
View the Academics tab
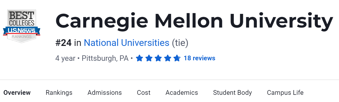[x=181, y=93]
